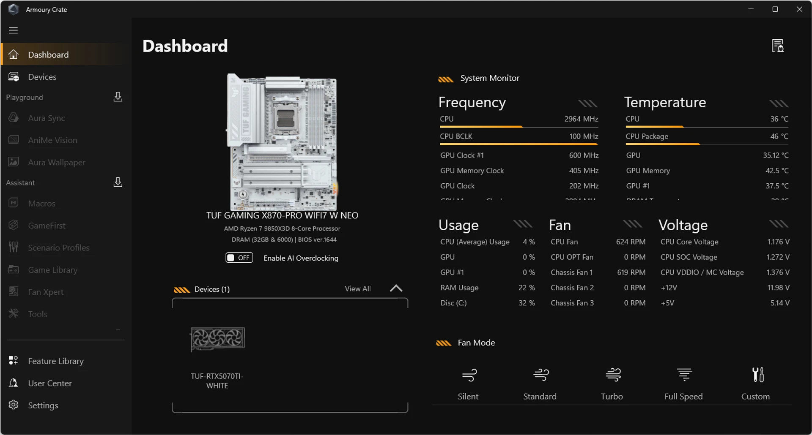Download the Assistant features
812x435 pixels.
tap(118, 182)
